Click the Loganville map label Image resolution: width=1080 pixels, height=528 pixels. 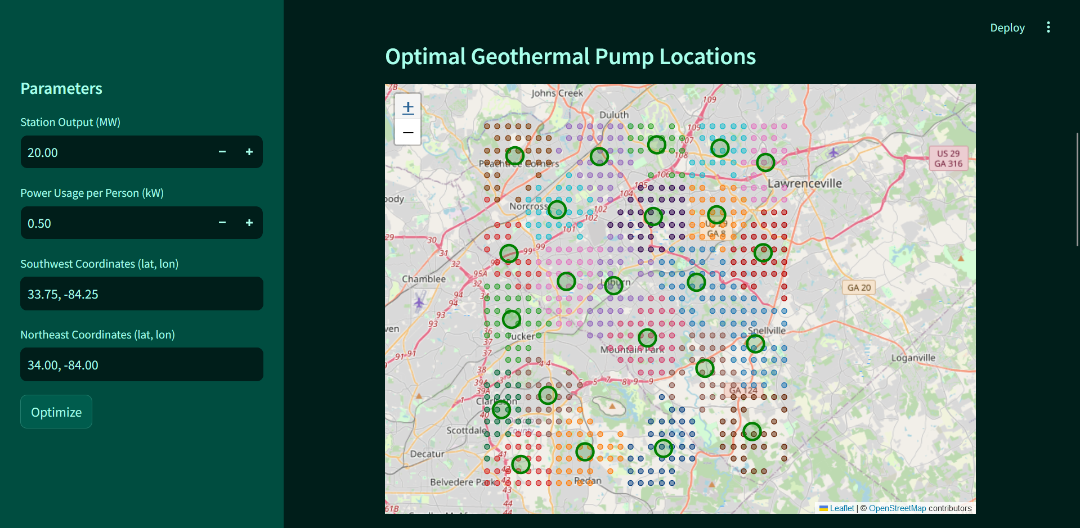click(913, 358)
